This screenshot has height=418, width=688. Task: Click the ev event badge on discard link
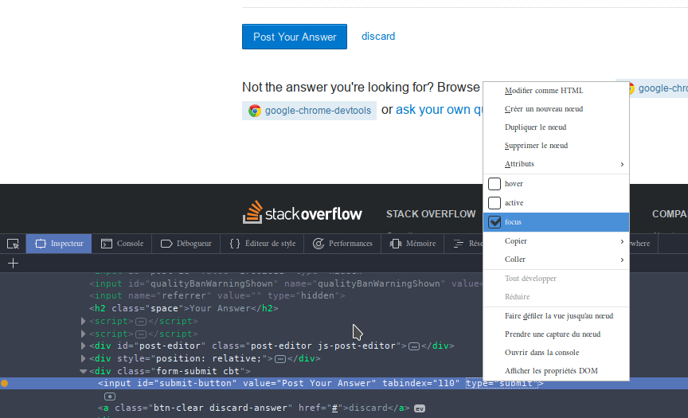pyautogui.click(x=420, y=408)
